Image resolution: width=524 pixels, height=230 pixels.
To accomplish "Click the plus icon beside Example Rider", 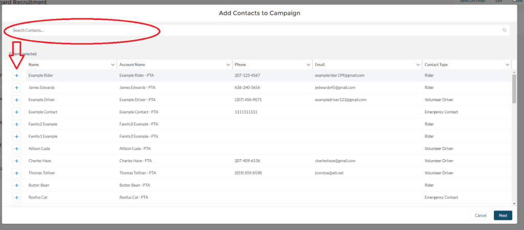I will (x=16, y=75).
